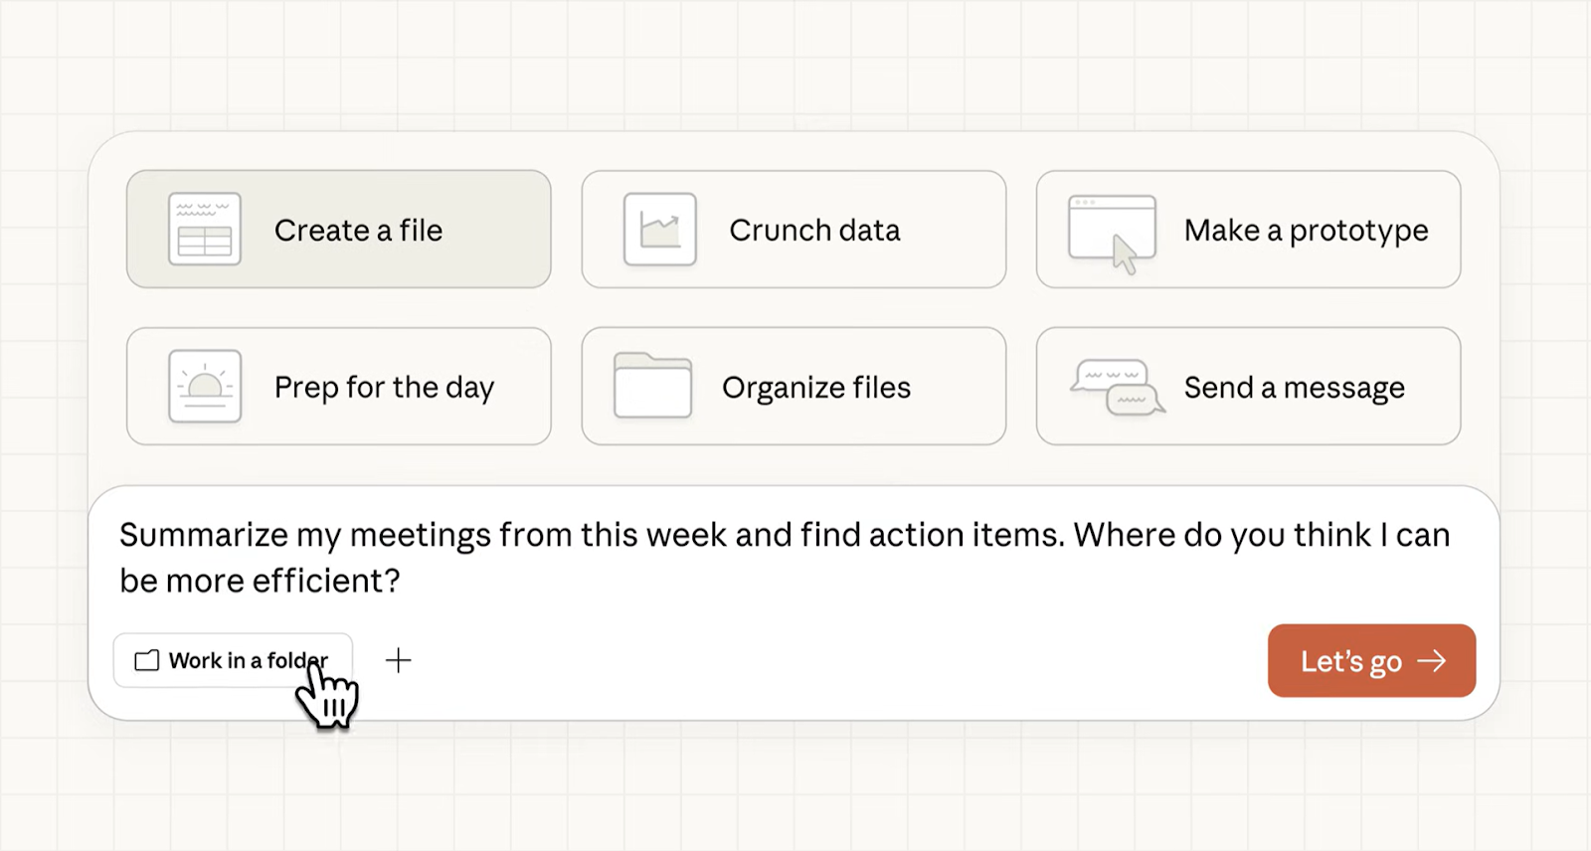Click the sunrise icon on Prep for the day
The height and width of the screenshot is (851, 1591).
pyautogui.click(x=205, y=387)
